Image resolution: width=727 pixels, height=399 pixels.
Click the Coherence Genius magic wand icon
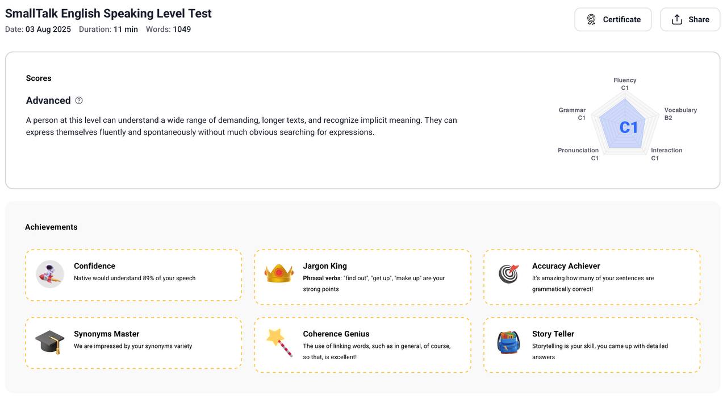coord(279,342)
